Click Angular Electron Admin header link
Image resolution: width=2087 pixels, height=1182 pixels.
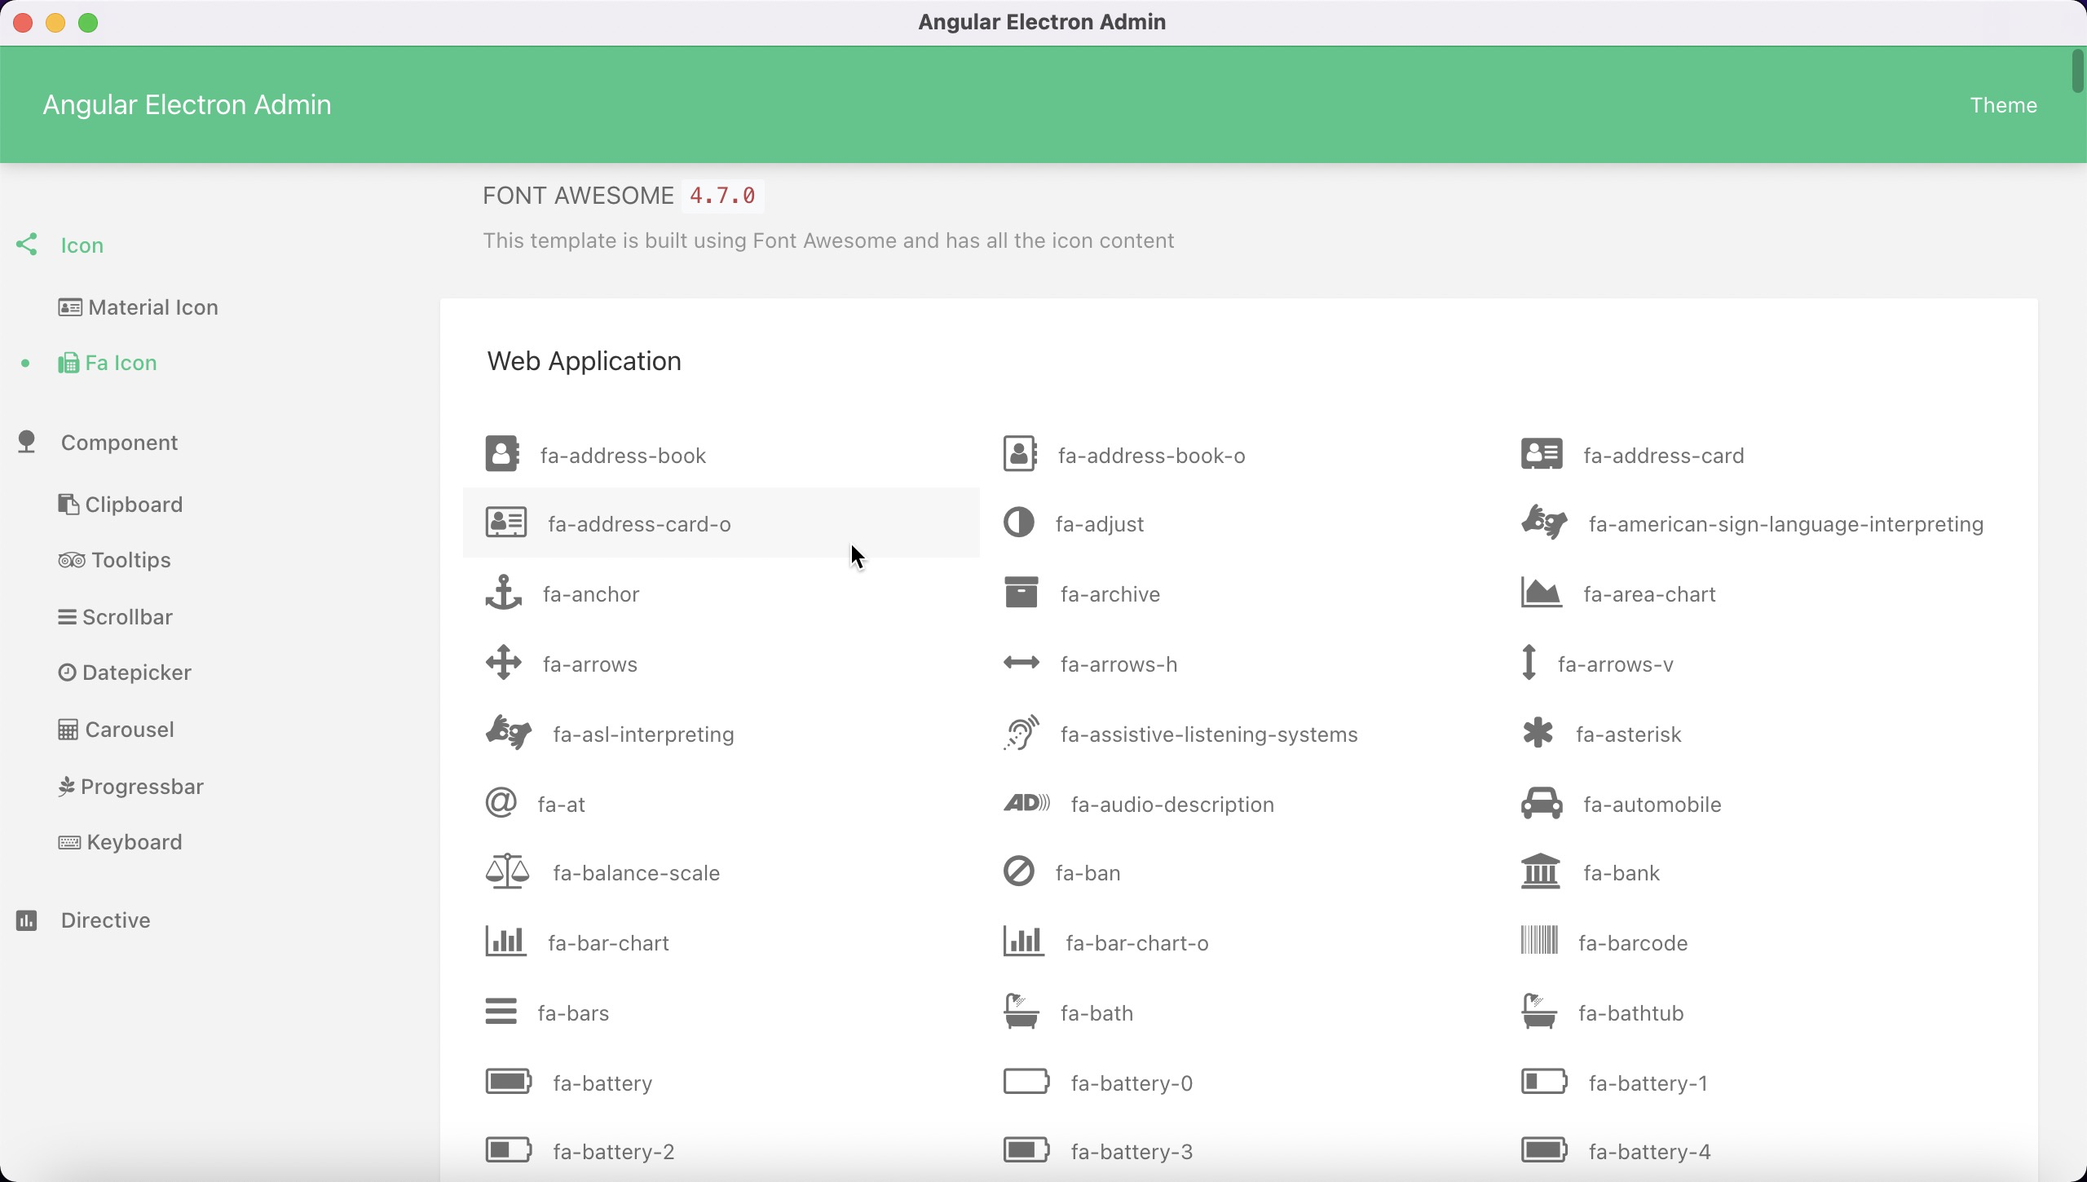187,104
